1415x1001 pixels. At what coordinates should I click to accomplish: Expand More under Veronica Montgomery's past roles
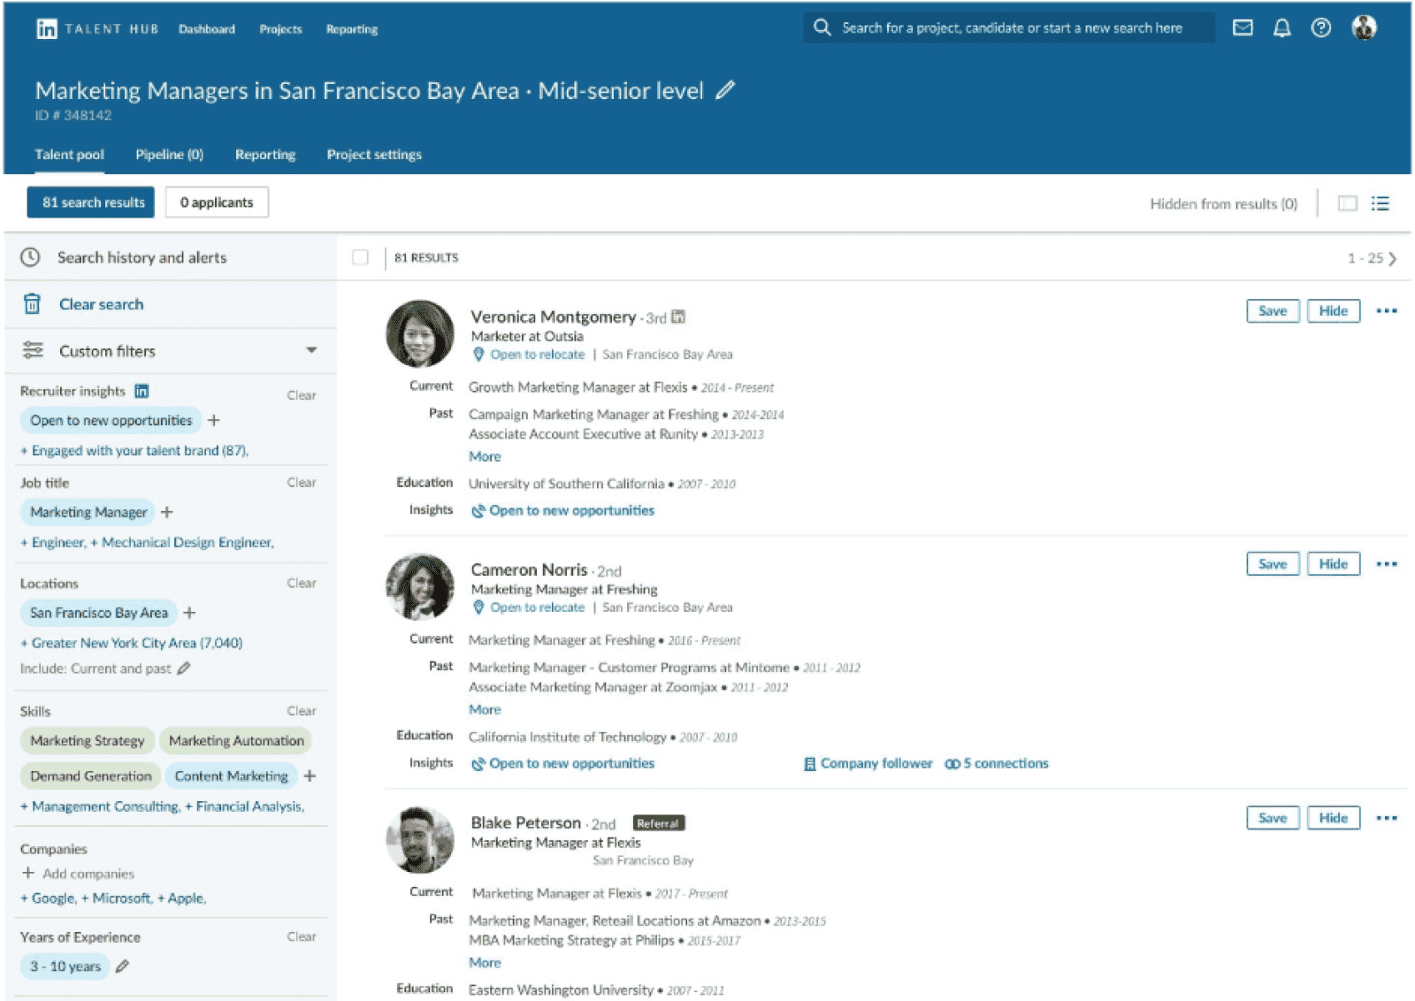pos(485,456)
